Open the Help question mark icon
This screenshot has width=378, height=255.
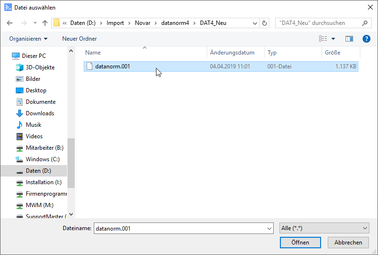pos(367,39)
